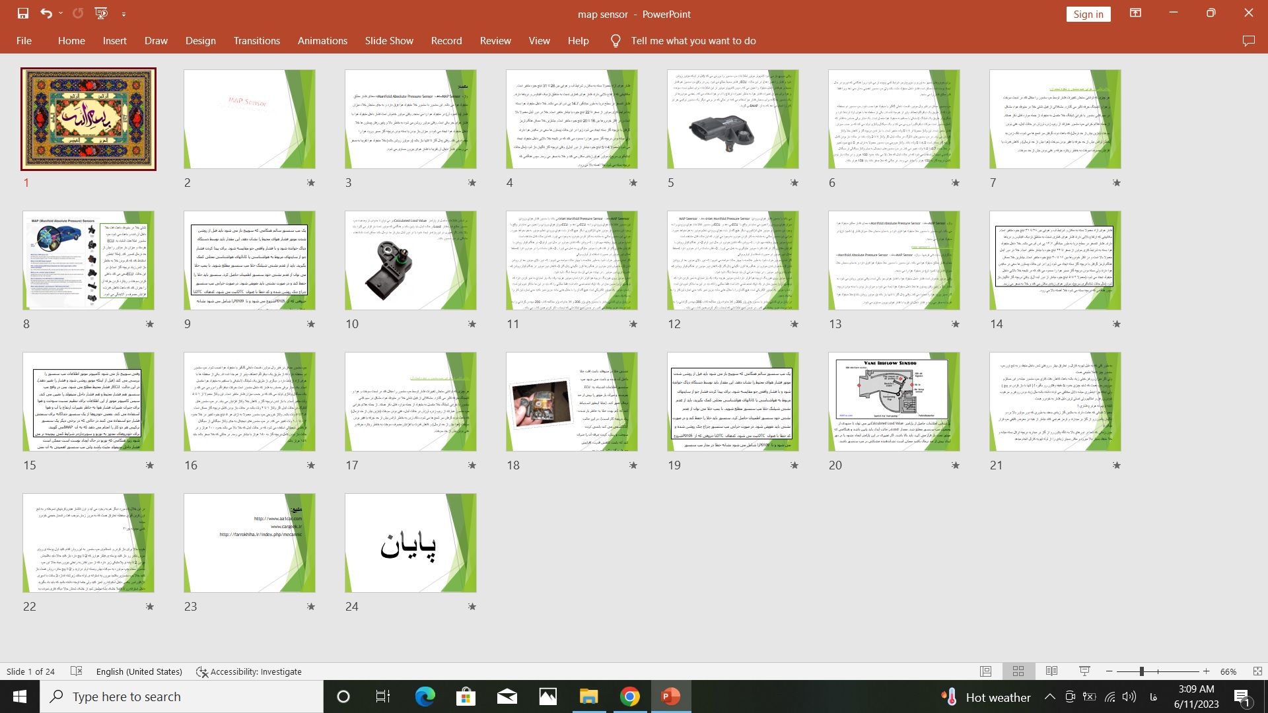Click Accessibility: Investigate in status bar
Screen dimensions: 1268x713
(249, 671)
